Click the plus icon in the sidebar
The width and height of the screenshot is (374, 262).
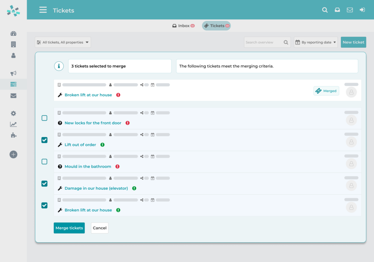13,154
